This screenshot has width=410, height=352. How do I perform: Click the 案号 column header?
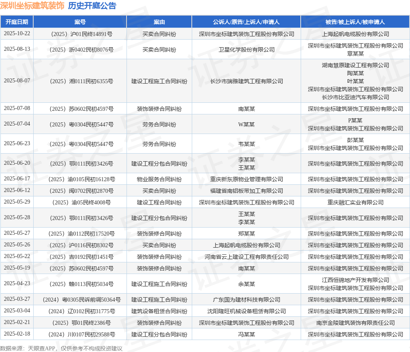tap(80, 22)
